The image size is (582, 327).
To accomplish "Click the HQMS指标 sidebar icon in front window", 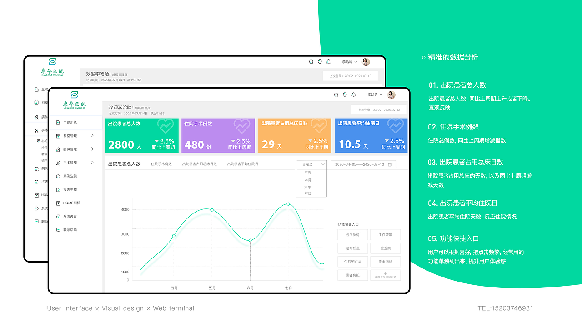I will pos(58,203).
